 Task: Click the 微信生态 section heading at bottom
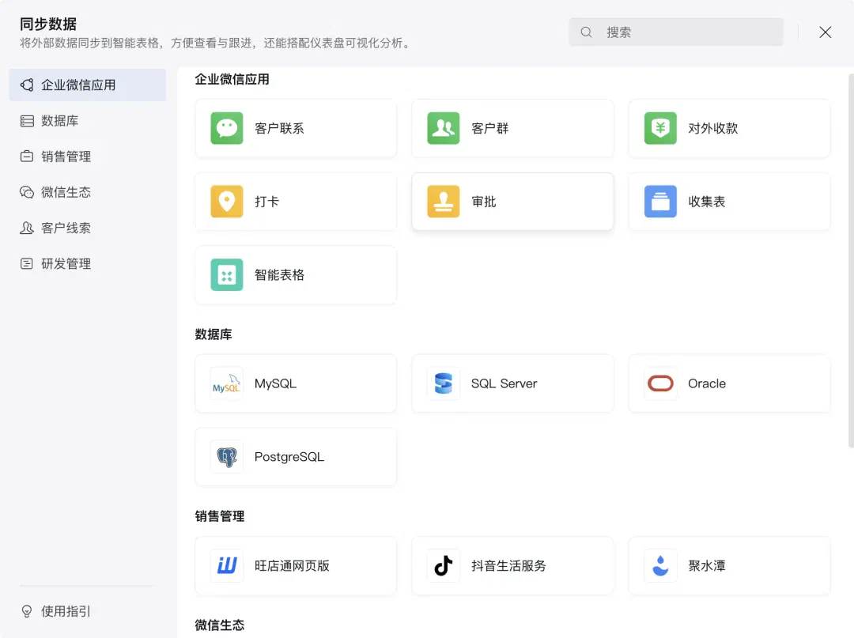tap(220, 625)
